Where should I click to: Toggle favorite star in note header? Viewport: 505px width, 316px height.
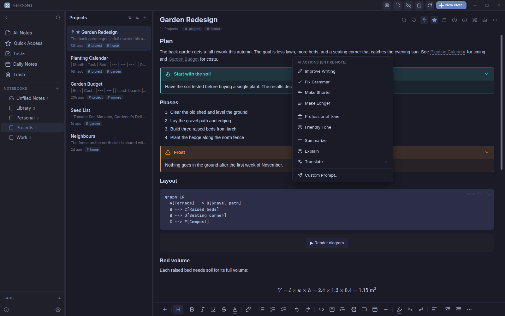tap(434, 20)
